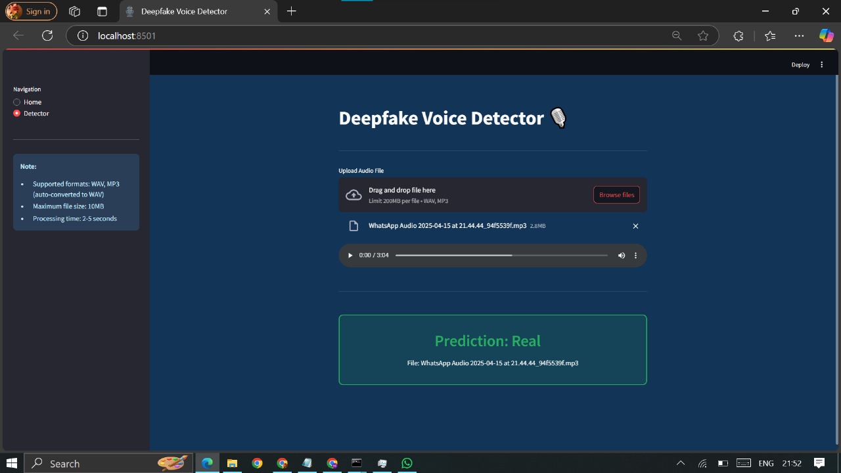Open the Streamlit main menu kebab
The height and width of the screenshot is (473, 841).
coord(822,64)
